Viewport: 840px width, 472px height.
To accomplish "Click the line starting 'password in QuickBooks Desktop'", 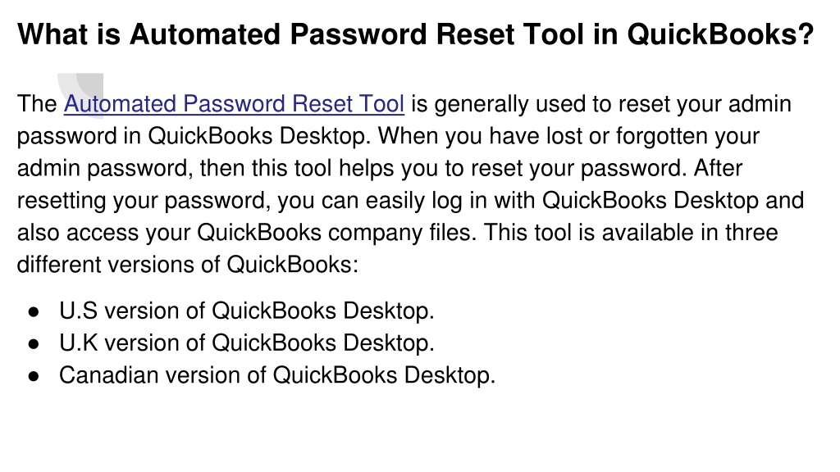I will (x=388, y=136).
